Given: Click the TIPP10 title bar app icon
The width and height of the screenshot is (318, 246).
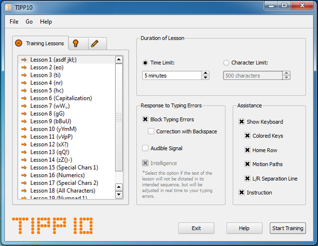Looking at the screenshot, I should pyautogui.click(x=8, y=7).
